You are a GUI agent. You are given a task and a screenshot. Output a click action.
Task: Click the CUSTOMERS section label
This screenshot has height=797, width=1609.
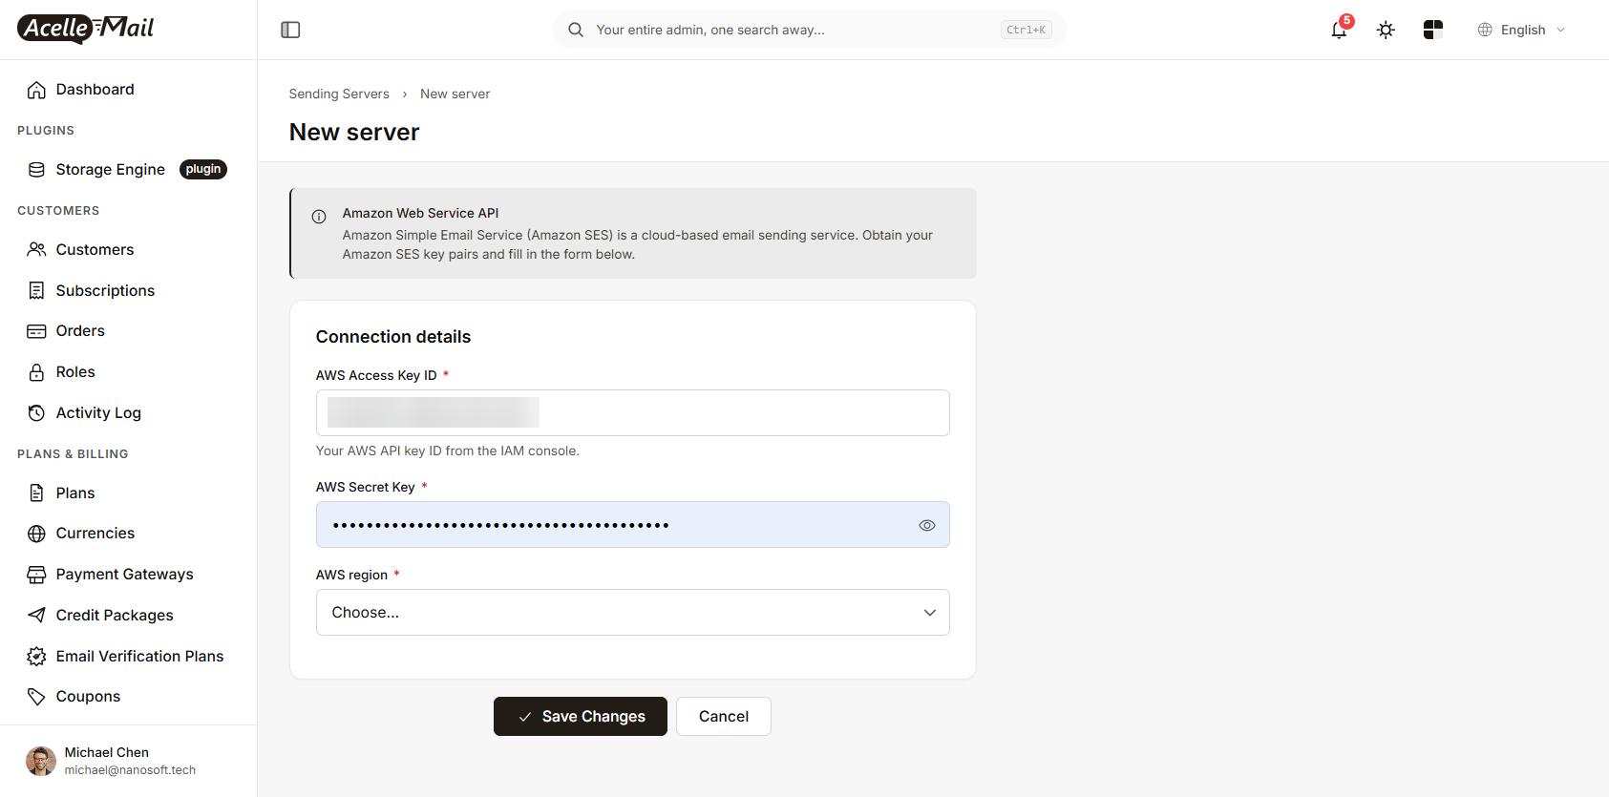pyautogui.click(x=58, y=210)
